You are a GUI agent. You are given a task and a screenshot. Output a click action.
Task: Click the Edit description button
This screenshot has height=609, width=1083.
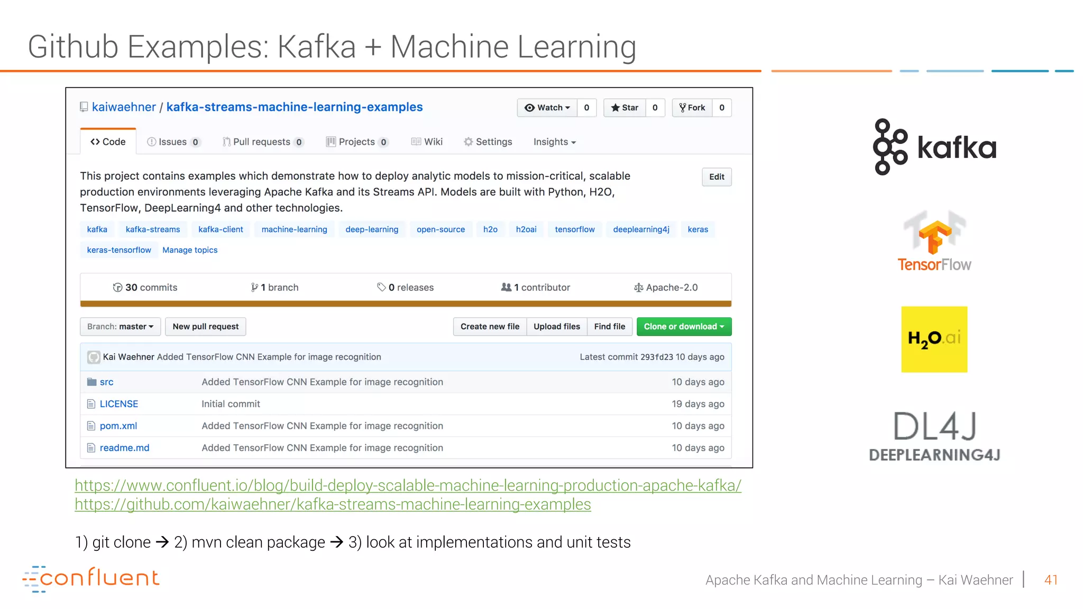click(717, 177)
